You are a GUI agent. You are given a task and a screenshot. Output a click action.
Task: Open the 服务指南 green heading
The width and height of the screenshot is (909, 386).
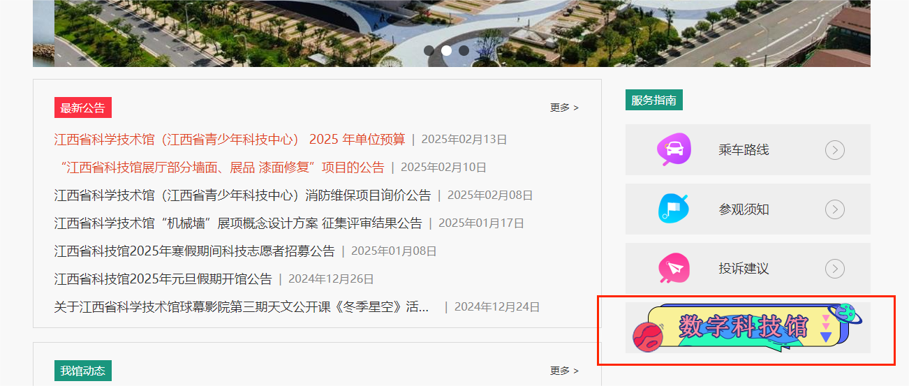[654, 100]
